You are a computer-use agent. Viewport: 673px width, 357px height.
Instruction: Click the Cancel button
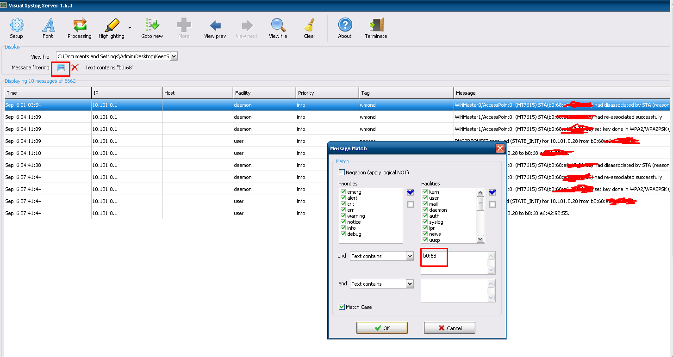(x=449, y=328)
